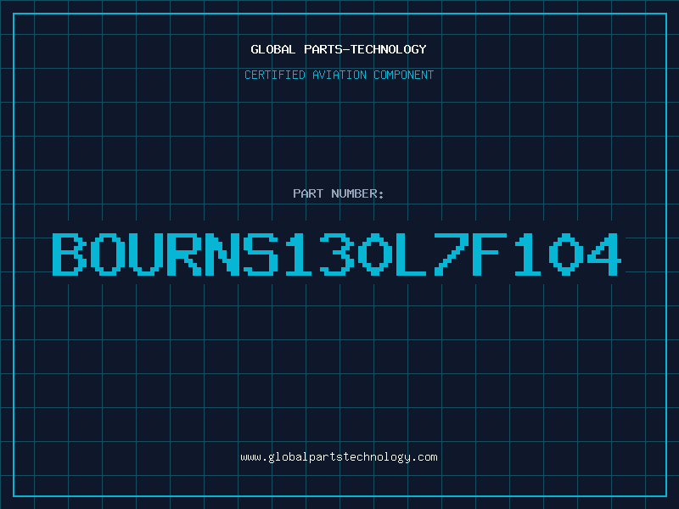Select part number BOURNS130L7F104
This screenshot has width=679, height=509.
pyautogui.click(x=337, y=255)
